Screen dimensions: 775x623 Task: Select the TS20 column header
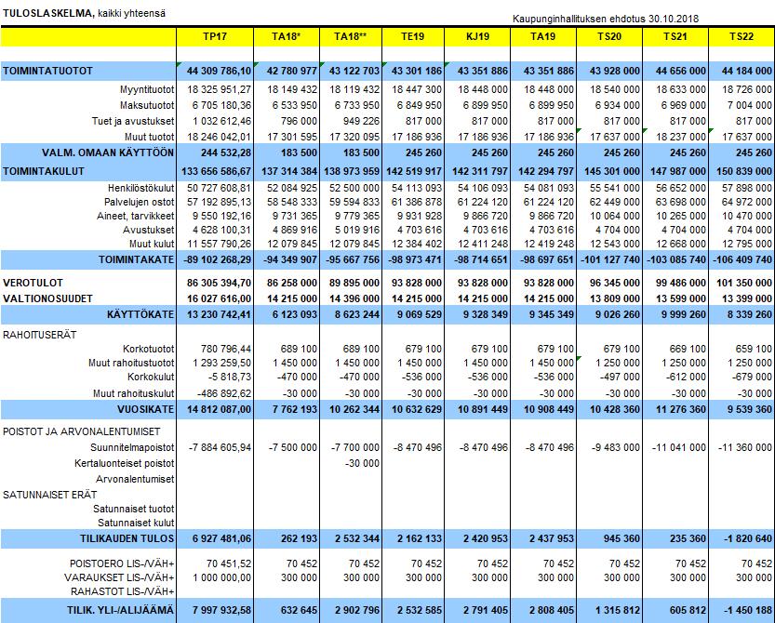(x=608, y=36)
